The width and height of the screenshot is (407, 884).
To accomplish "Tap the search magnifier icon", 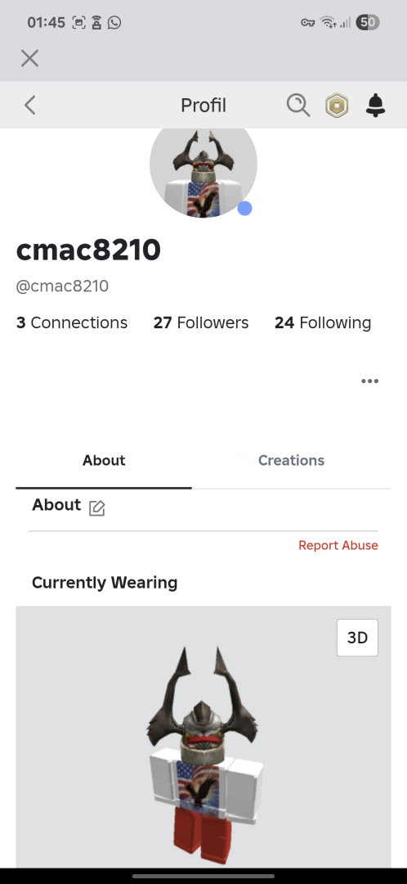I will click(297, 105).
